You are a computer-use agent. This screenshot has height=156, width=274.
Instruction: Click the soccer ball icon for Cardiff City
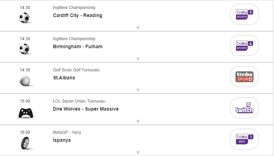(25, 18)
